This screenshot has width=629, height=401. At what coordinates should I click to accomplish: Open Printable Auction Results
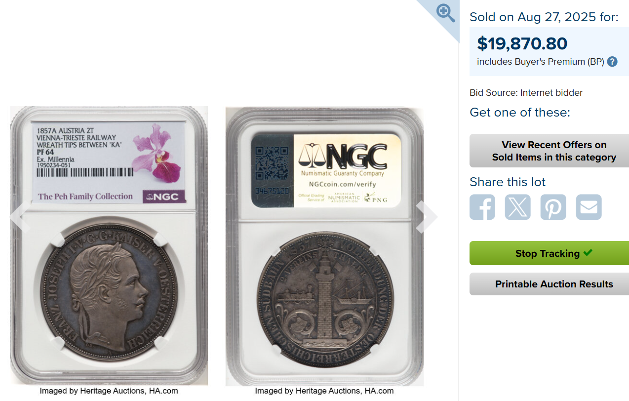click(549, 284)
